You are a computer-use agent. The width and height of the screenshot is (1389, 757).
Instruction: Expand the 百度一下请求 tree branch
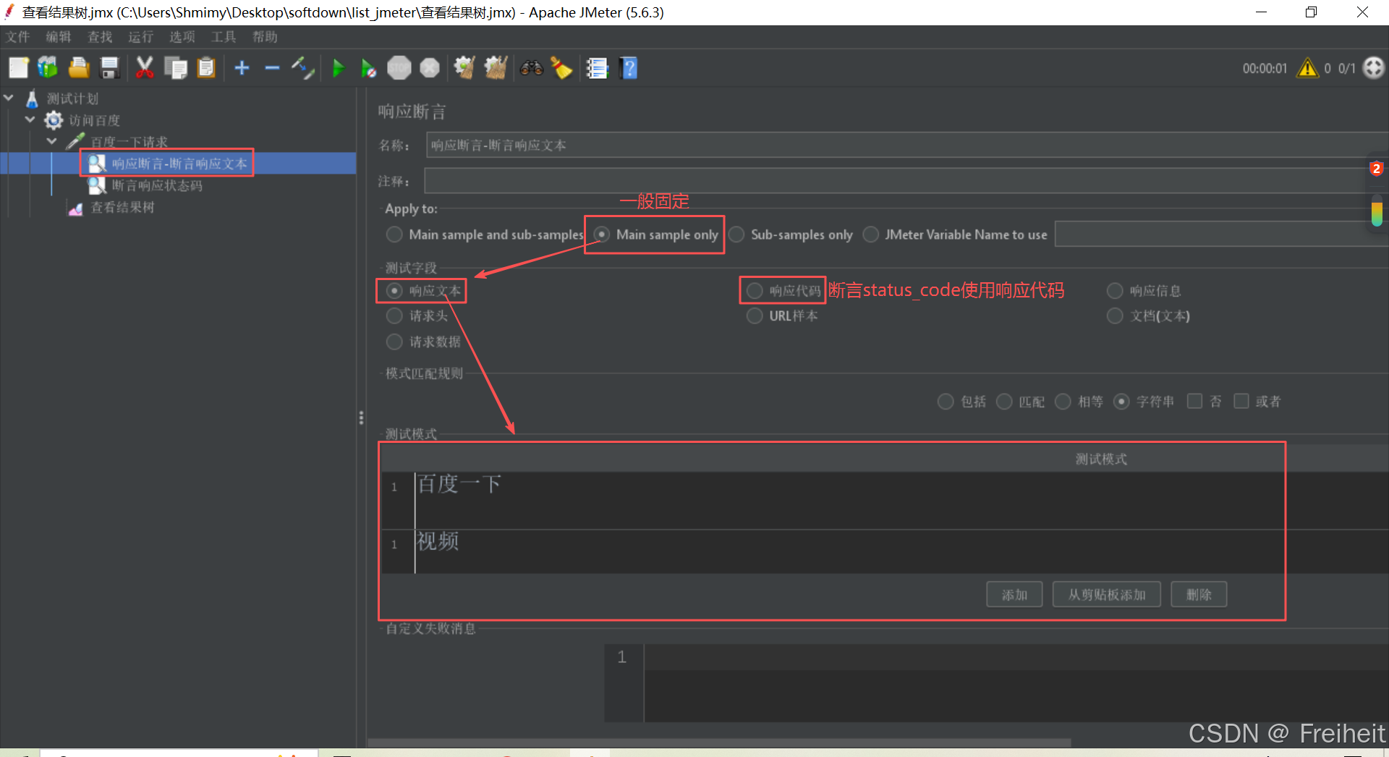point(51,141)
